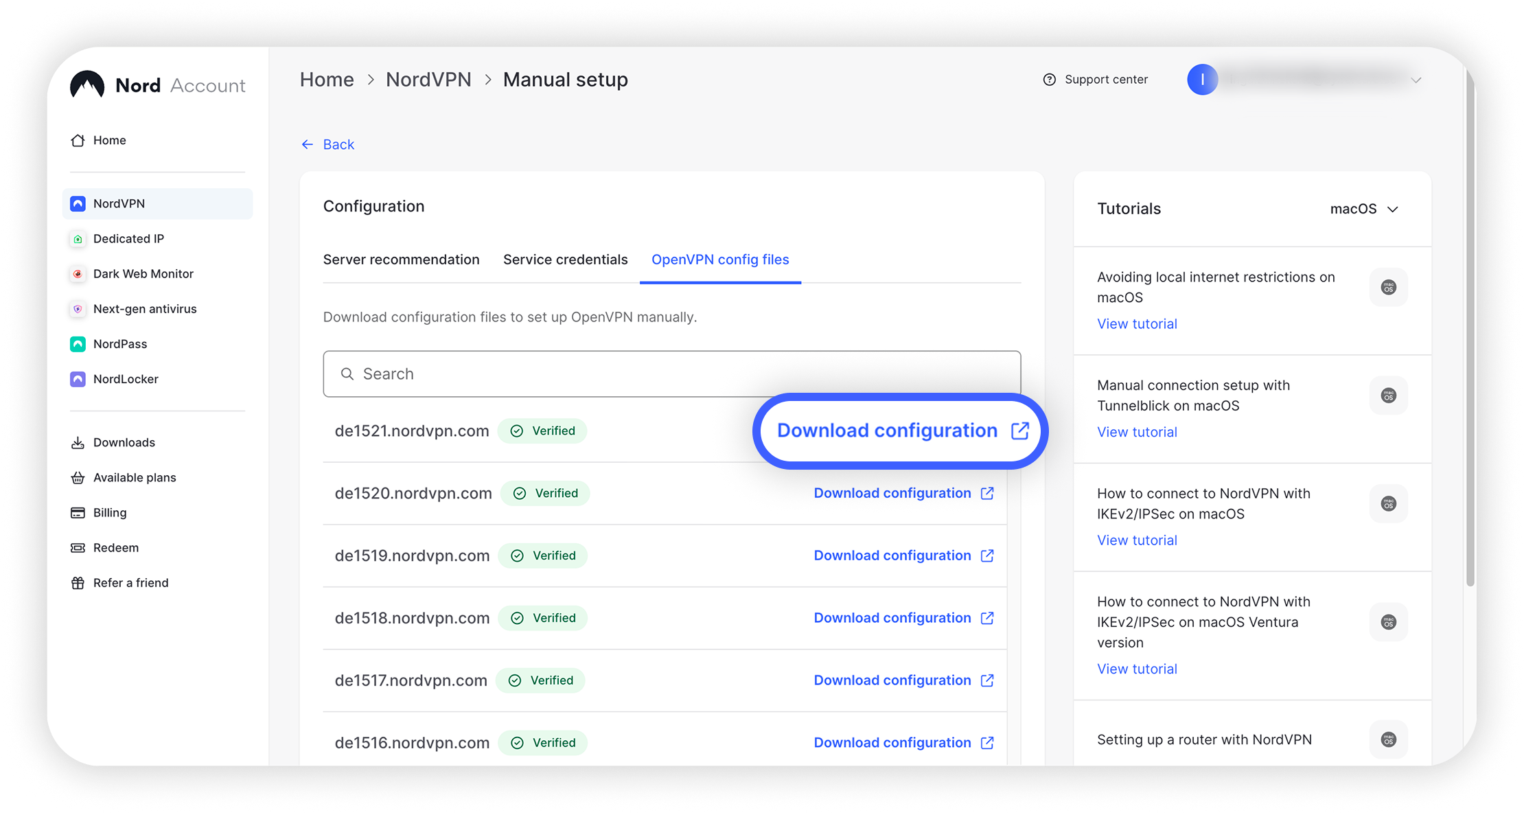Select NordVPN sidebar item
This screenshot has width=1524, height=813.
click(157, 203)
